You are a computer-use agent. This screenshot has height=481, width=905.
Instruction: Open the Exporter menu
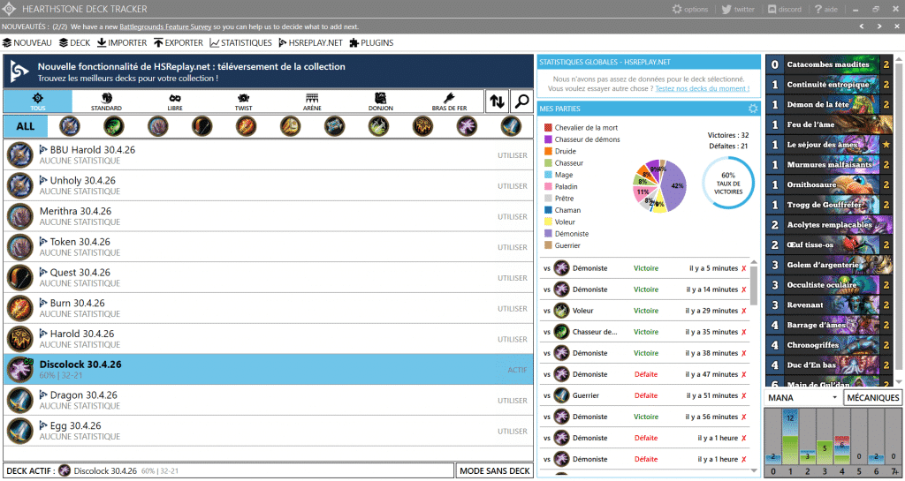pos(179,42)
